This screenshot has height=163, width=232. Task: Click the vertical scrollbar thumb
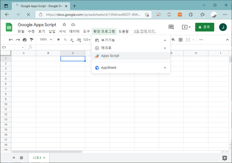tap(230, 59)
